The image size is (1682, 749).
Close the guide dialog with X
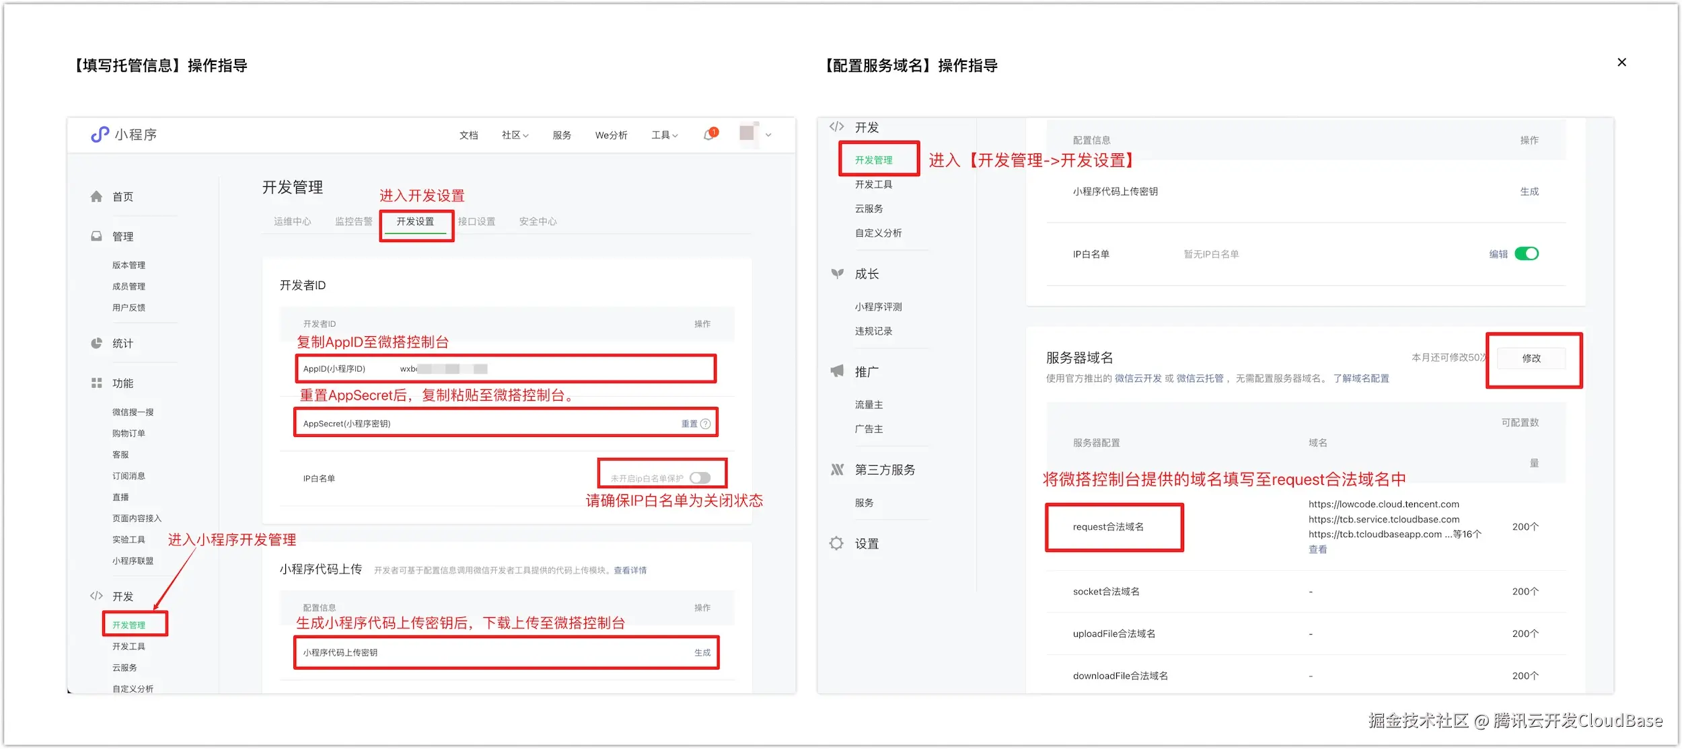click(x=1621, y=63)
